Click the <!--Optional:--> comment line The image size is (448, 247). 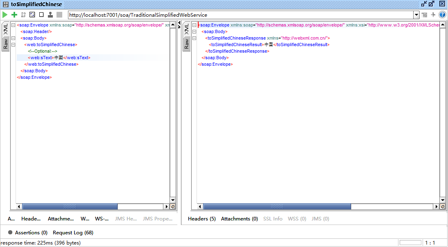click(43, 51)
